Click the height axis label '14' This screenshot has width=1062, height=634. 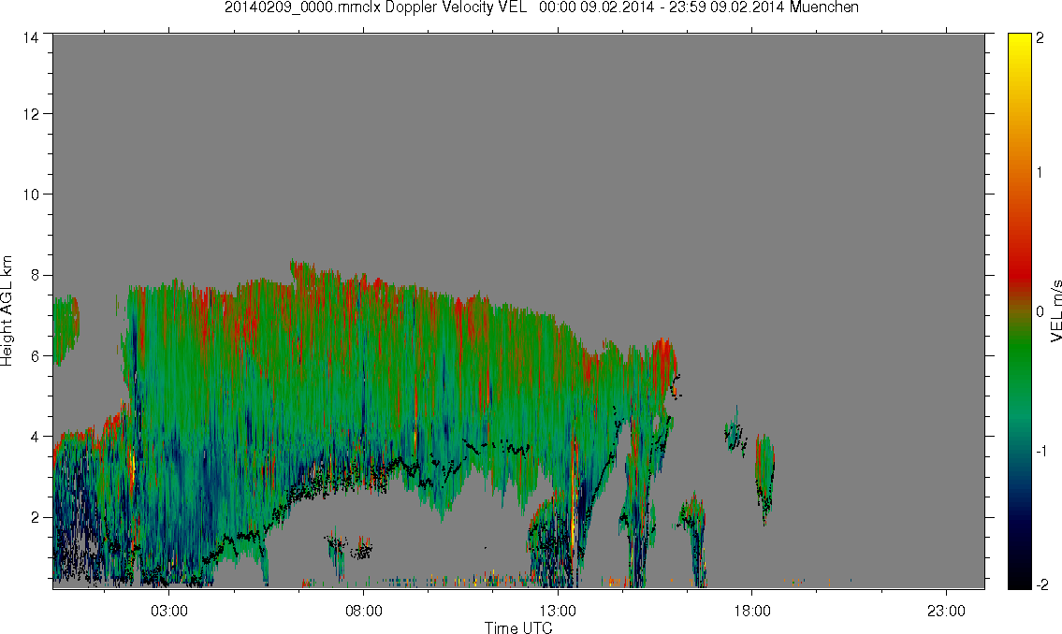click(x=30, y=38)
